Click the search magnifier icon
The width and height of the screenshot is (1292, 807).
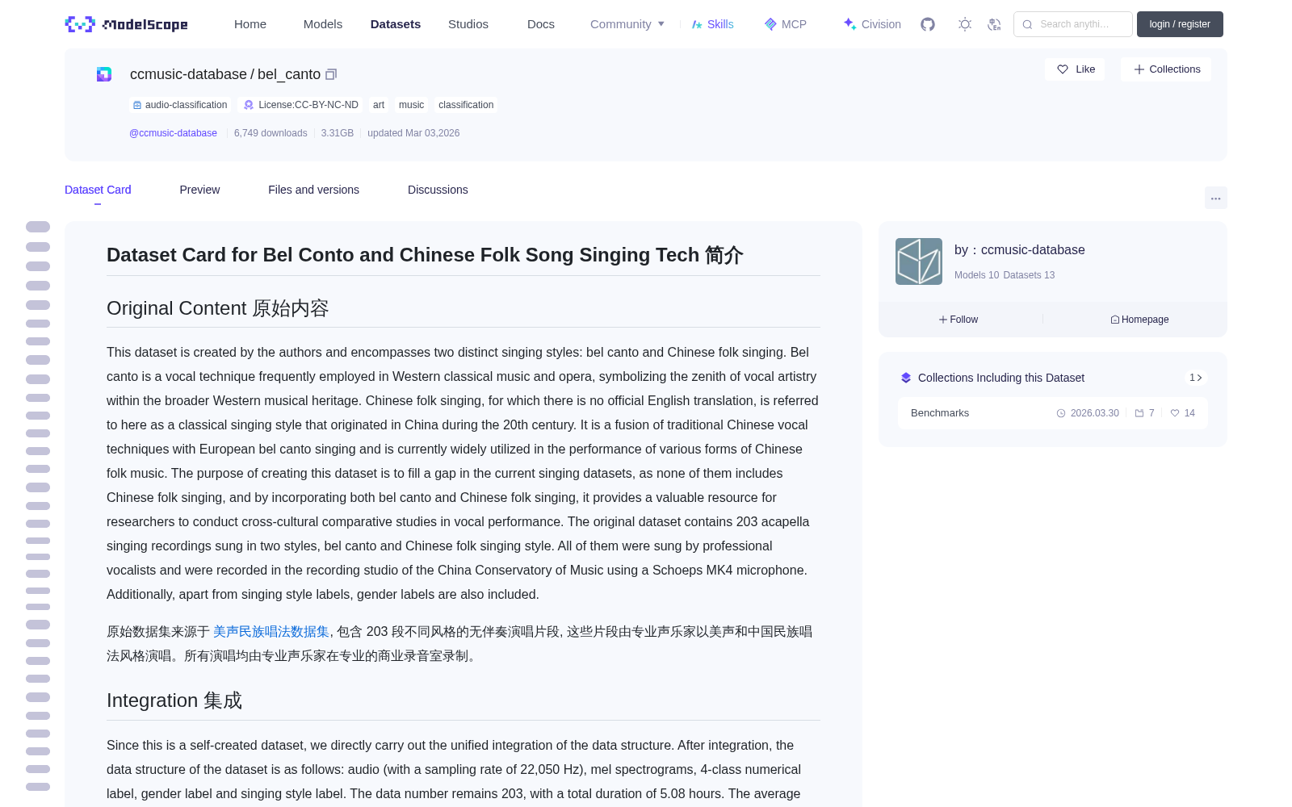pyautogui.click(x=1028, y=24)
